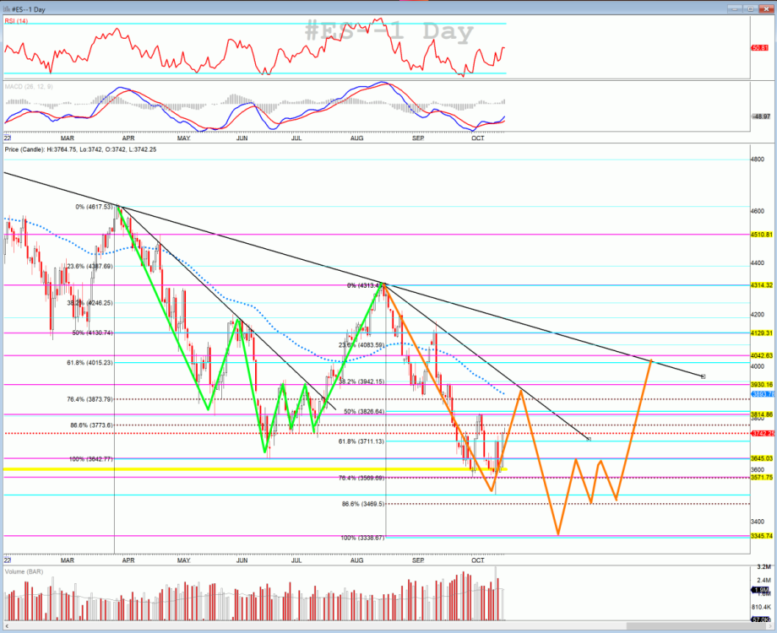Select the 100% (3338.67) Fibonacci label
This screenshot has height=633, width=777.
tap(361, 538)
